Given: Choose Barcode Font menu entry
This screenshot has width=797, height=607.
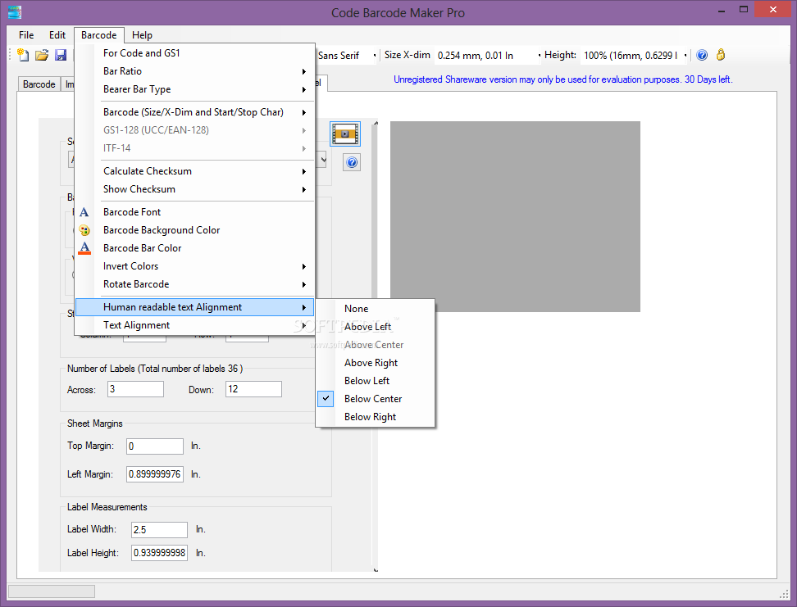Looking at the screenshot, I should point(194,212).
